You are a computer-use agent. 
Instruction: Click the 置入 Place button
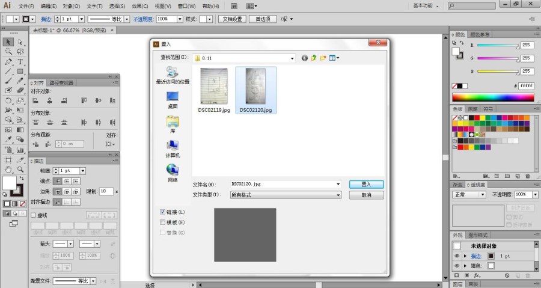(366, 184)
